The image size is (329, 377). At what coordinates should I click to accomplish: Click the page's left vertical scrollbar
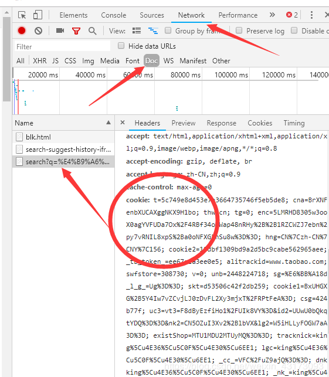pos(6,59)
